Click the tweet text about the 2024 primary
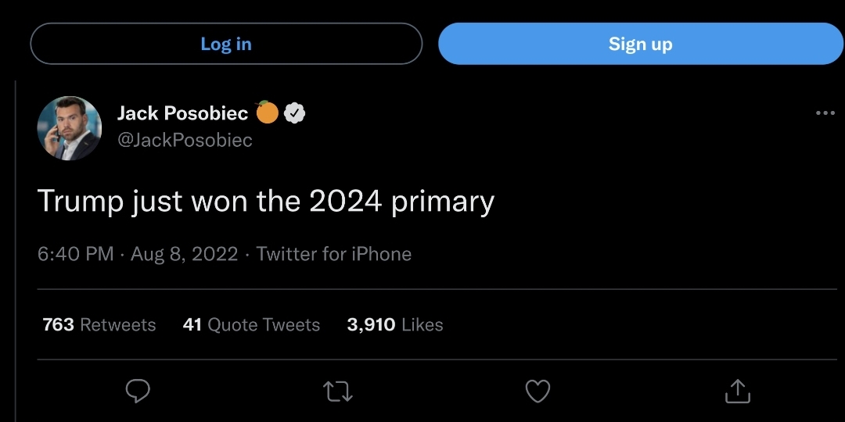The height and width of the screenshot is (422, 845). pyautogui.click(x=266, y=202)
